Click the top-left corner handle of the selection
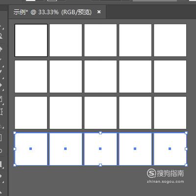This screenshot has width=196, height=196. (15, 133)
